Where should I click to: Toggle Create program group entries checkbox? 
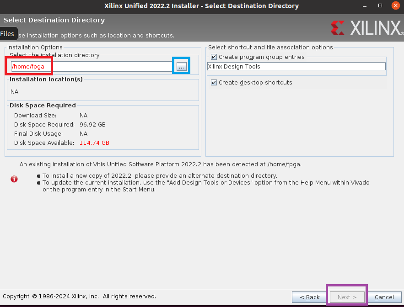click(x=214, y=57)
